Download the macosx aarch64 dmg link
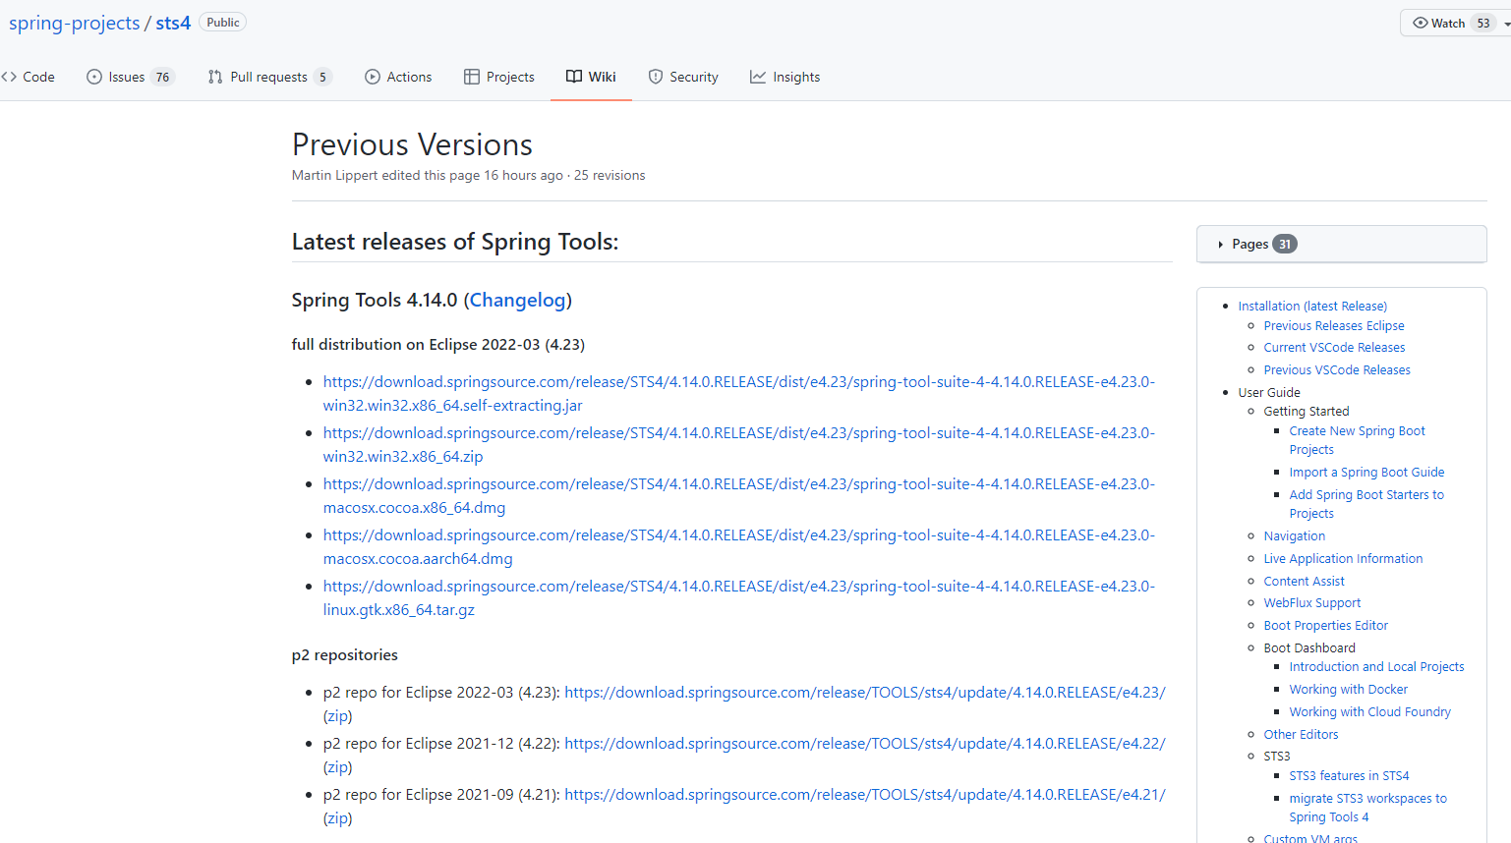This screenshot has width=1511, height=843. coord(739,546)
